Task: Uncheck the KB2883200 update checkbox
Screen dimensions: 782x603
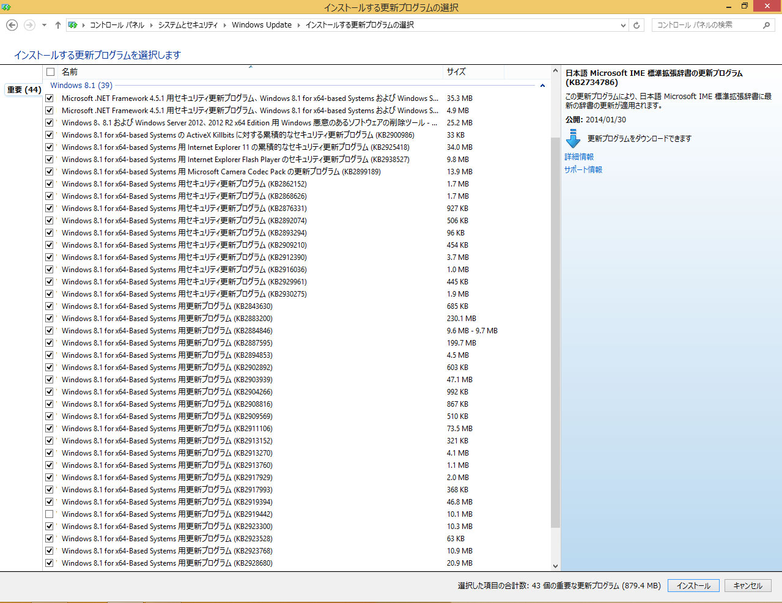Action: 50,319
